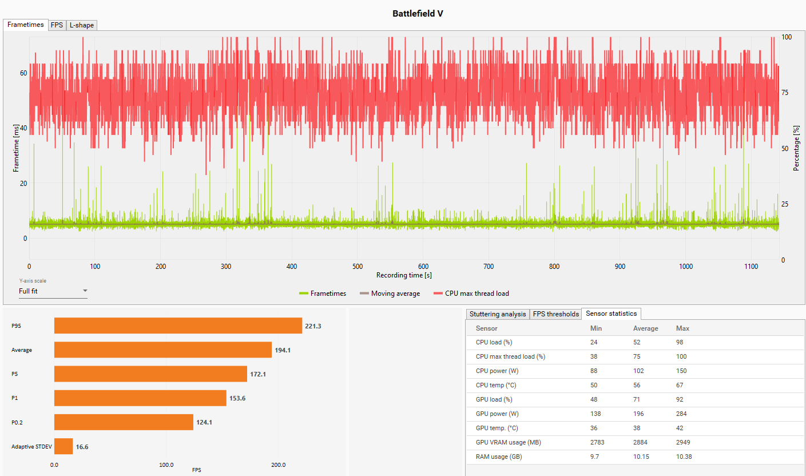Select the Sensor statistics tab

(x=611, y=314)
